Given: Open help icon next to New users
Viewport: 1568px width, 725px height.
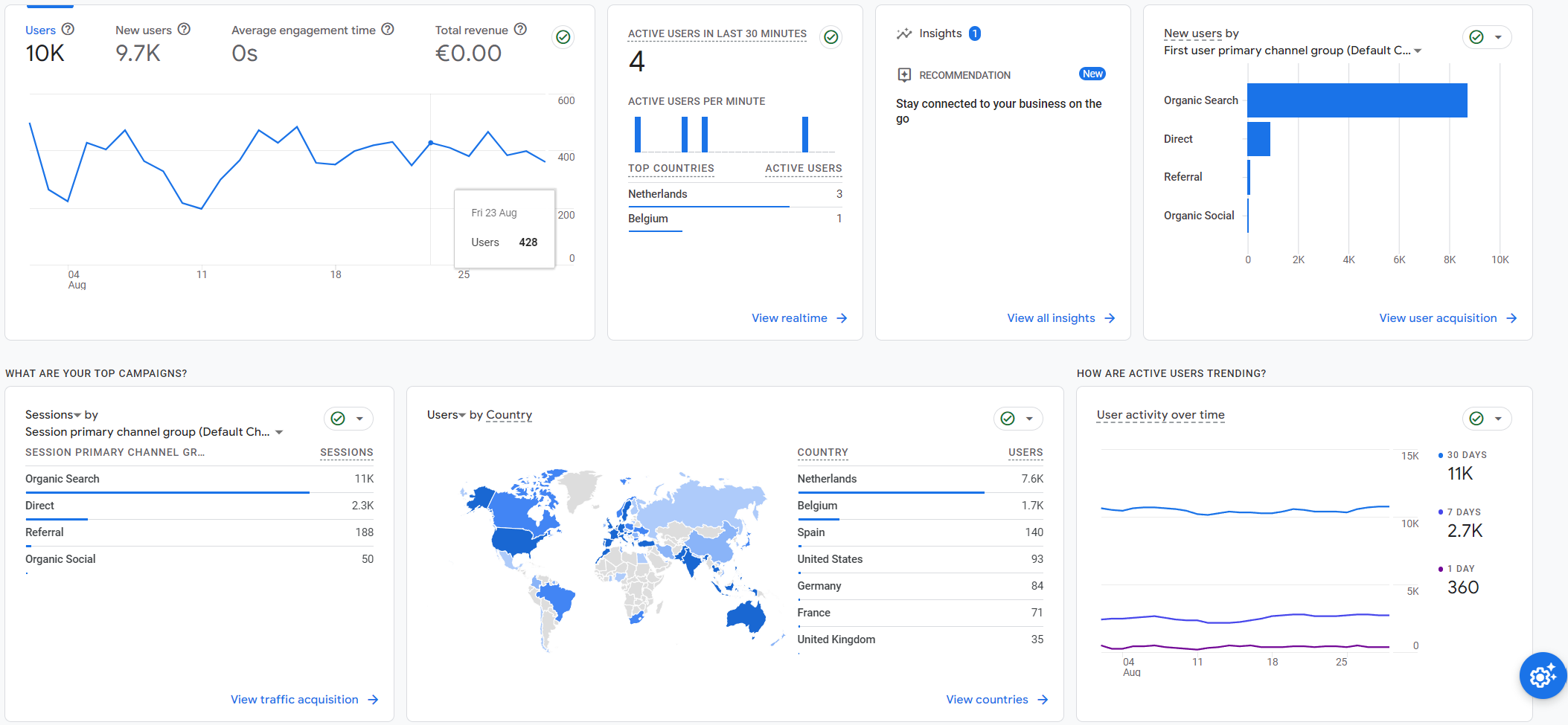Looking at the screenshot, I should click(184, 29).
